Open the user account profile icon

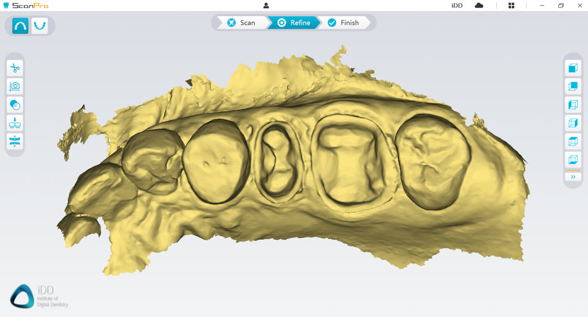266,6
